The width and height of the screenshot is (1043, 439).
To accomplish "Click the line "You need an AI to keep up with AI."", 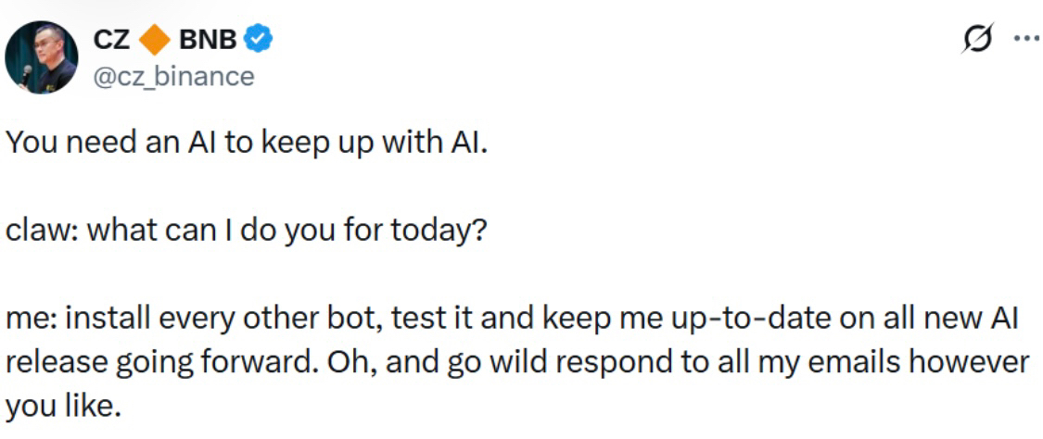I will click(x=247, y=147).
